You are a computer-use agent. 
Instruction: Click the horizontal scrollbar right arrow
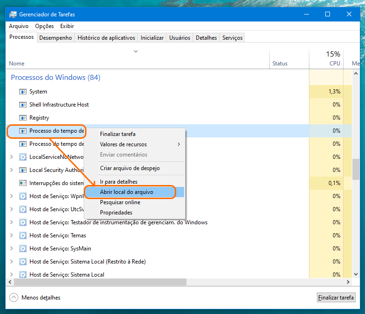tap(348, 282)
